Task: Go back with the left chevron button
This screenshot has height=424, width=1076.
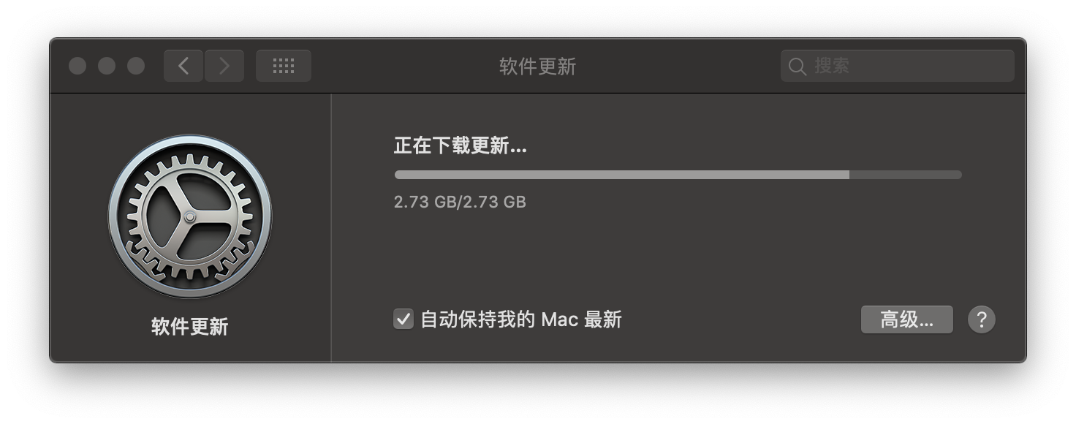Action: coord(183,66)
